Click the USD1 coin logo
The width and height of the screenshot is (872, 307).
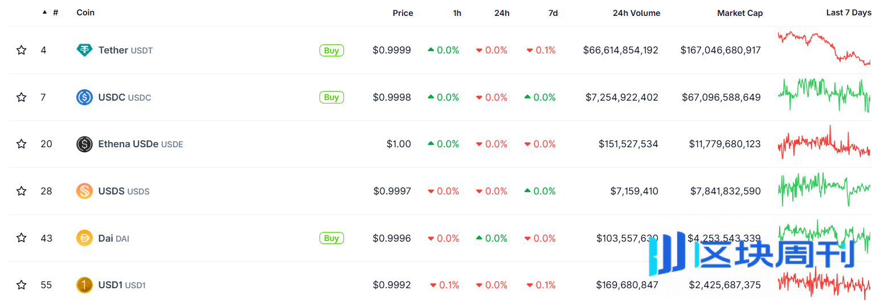pyautogui.click(x=84, y=285)
